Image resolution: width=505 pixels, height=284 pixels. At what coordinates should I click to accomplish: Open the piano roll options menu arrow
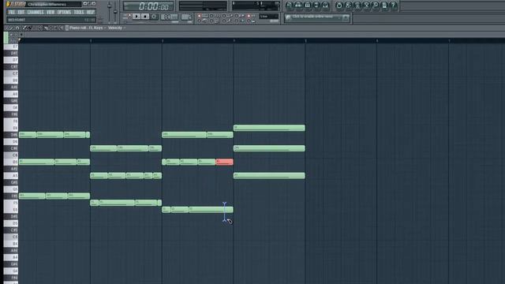pos(6,28)
